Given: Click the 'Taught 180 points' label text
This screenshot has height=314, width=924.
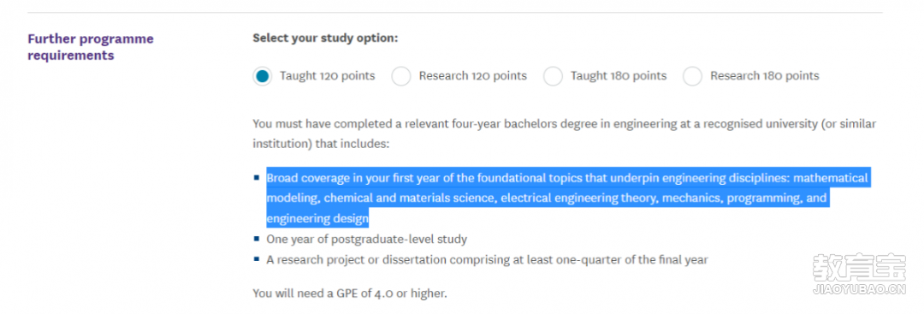Looking at the screenshot, I should coord(619,76).
